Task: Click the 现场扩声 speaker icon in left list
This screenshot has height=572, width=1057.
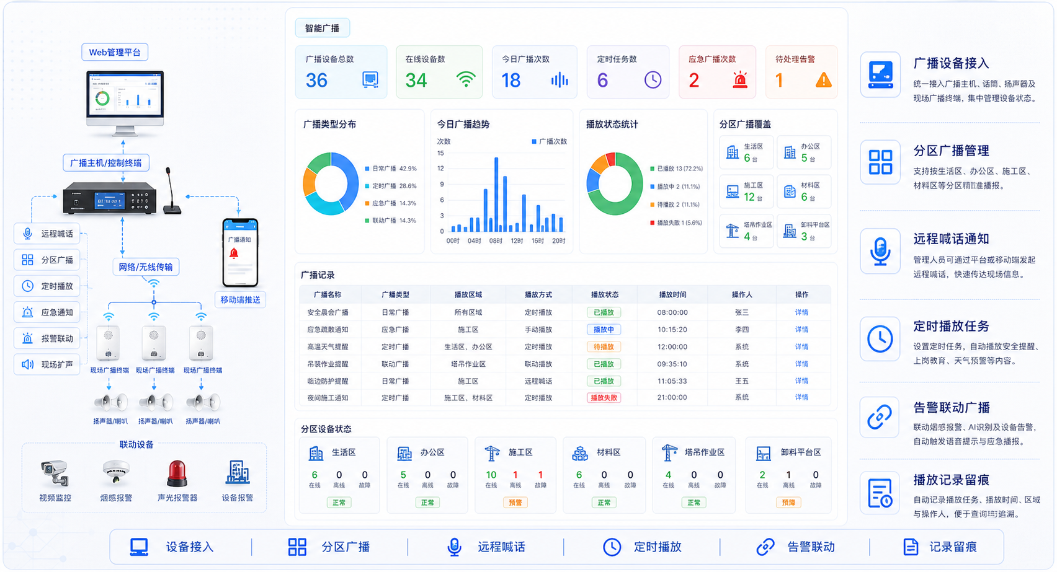Action: pyautogui.click(x=27, y=364)
